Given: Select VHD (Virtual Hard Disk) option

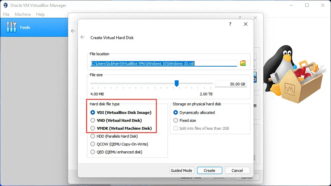Looking at the screenshot, I should [116, 120].
